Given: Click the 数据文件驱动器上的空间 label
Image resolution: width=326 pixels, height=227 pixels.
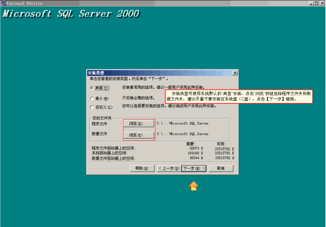Looking at the screenshot, I should [x=114, y=158].
